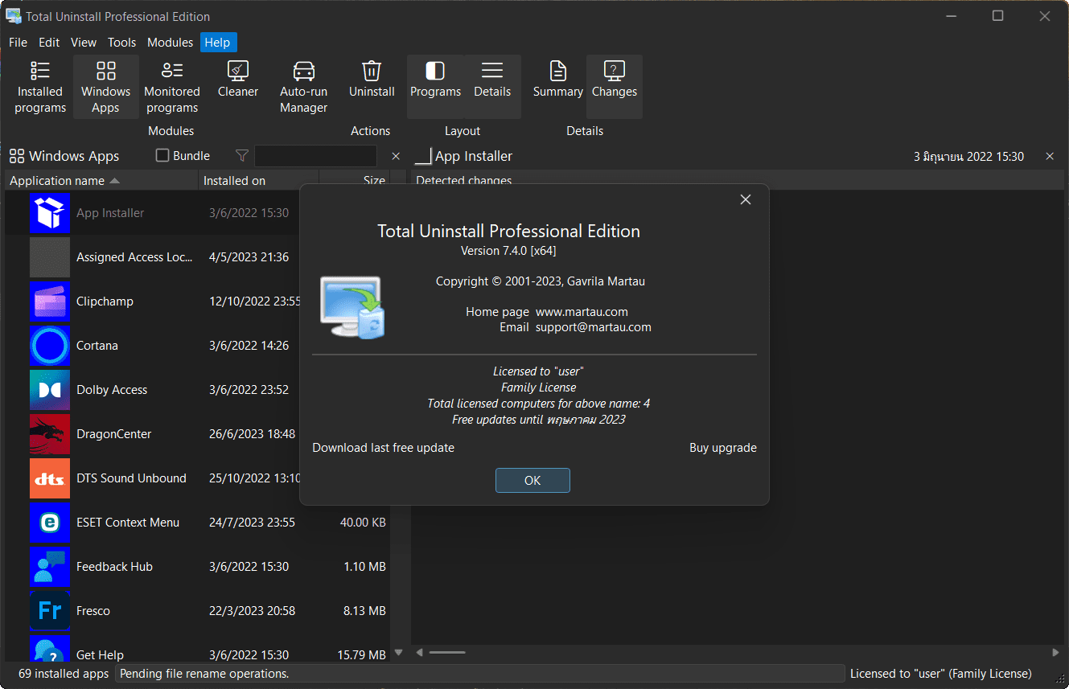Click the 69 installed apps status text
The width and height of the screenshot is (1069, 689).
[63, 674]
